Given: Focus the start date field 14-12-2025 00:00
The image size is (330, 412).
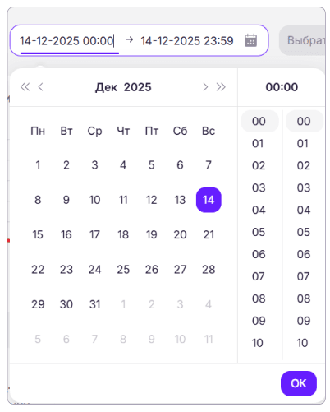Looking at the screenshot, I should [66, 41].
